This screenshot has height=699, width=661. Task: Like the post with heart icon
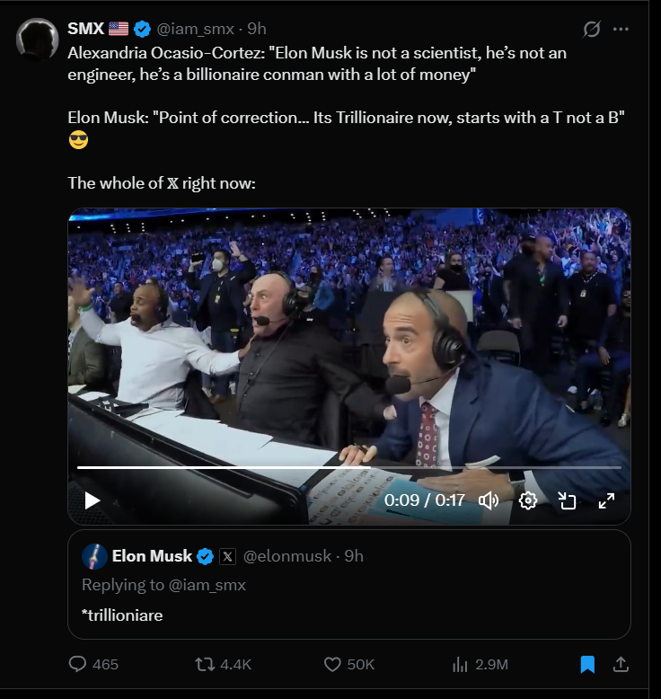click(332, 664)
